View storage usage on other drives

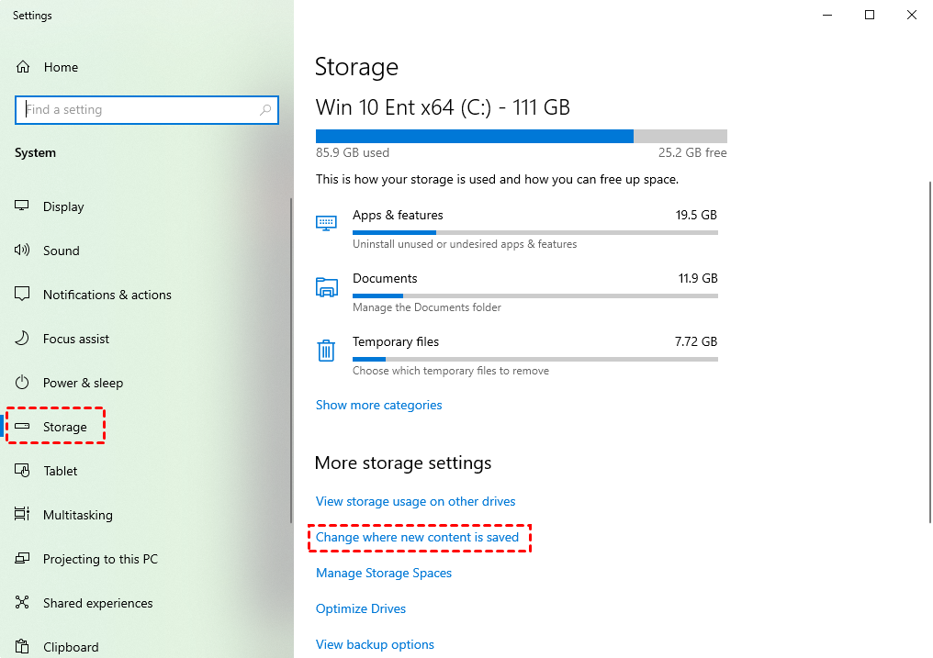pyautogui.click(x=415, y=501)
